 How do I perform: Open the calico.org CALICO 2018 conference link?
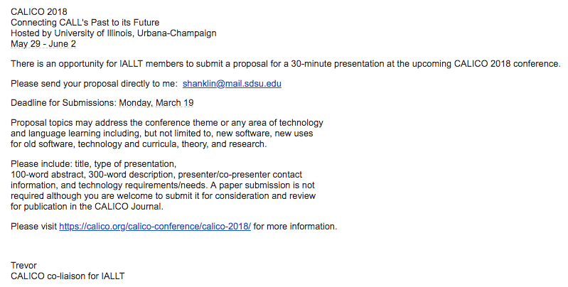click(155, 227)
